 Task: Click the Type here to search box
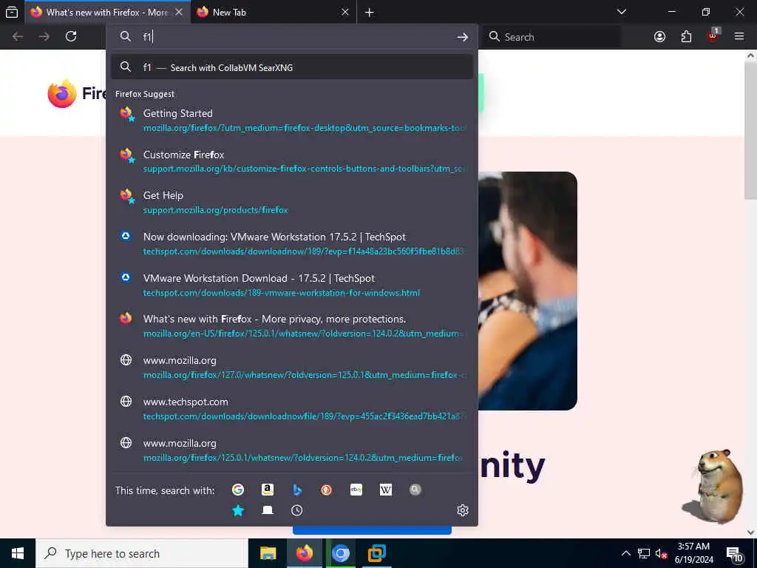142,553
